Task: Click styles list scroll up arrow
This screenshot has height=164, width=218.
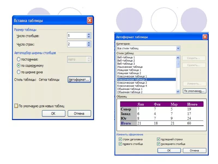Action: point(178,58)
